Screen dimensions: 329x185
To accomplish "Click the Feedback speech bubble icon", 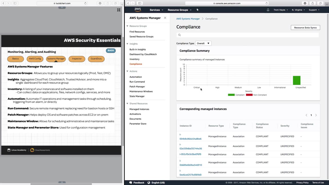I will tap(131, 183).
